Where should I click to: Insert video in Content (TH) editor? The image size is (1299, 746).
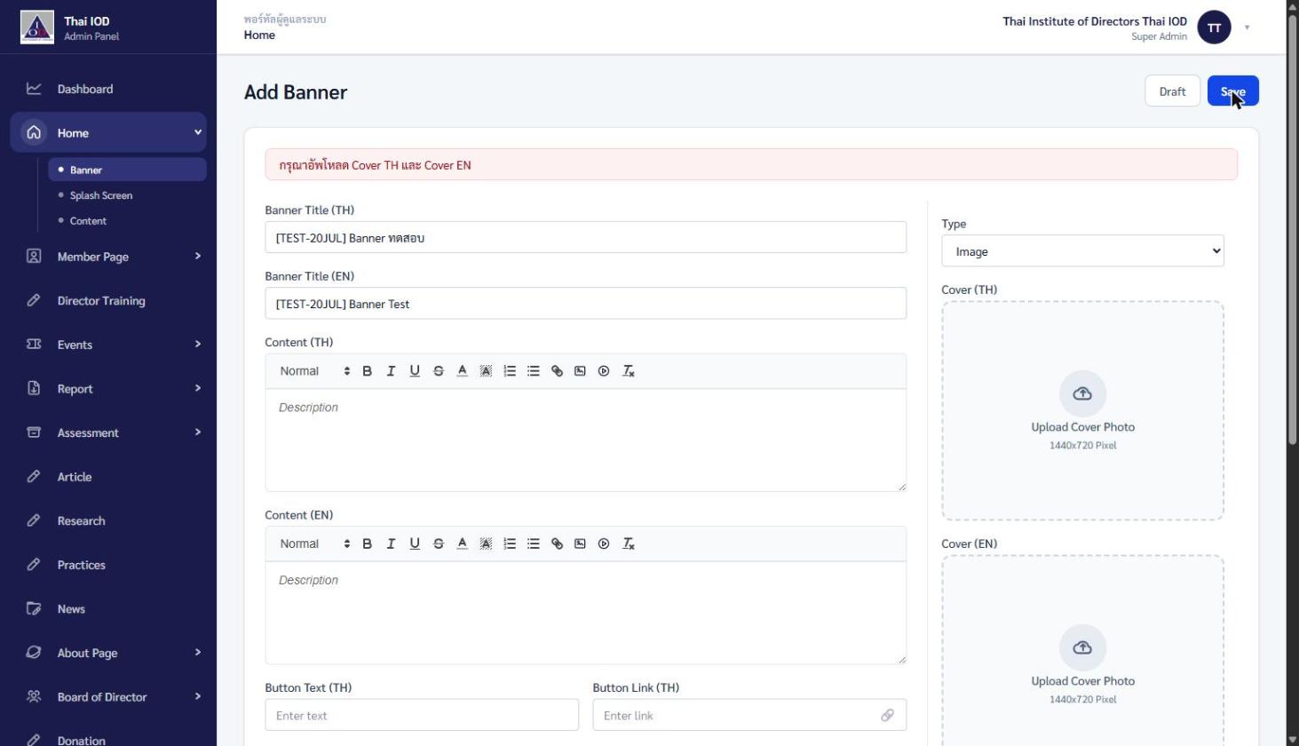point(604,371)
